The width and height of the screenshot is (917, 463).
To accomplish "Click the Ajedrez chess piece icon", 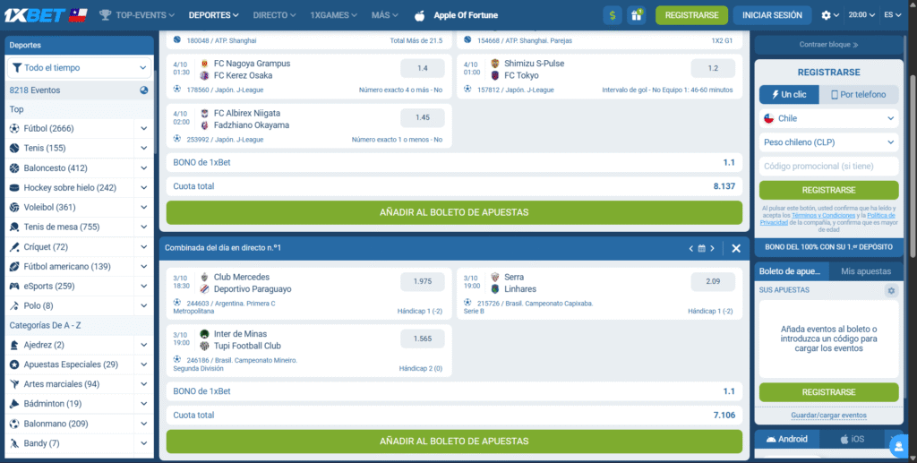I will tap(14, 345).
